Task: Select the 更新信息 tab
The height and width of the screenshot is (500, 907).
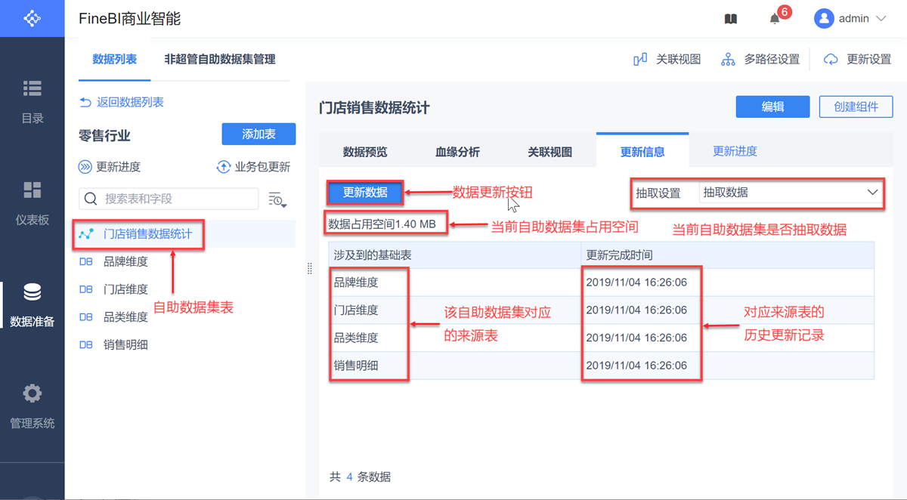Action: coord(642,152)
